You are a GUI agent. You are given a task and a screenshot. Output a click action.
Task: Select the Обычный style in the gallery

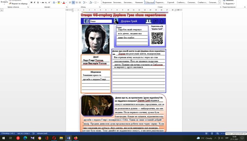pos(149,2)
